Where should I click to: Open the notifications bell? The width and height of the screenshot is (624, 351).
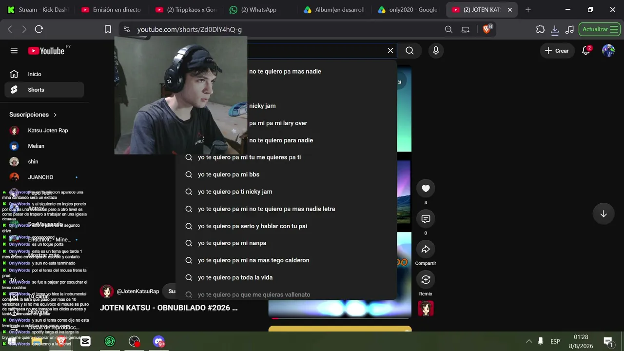coord(586,51)
